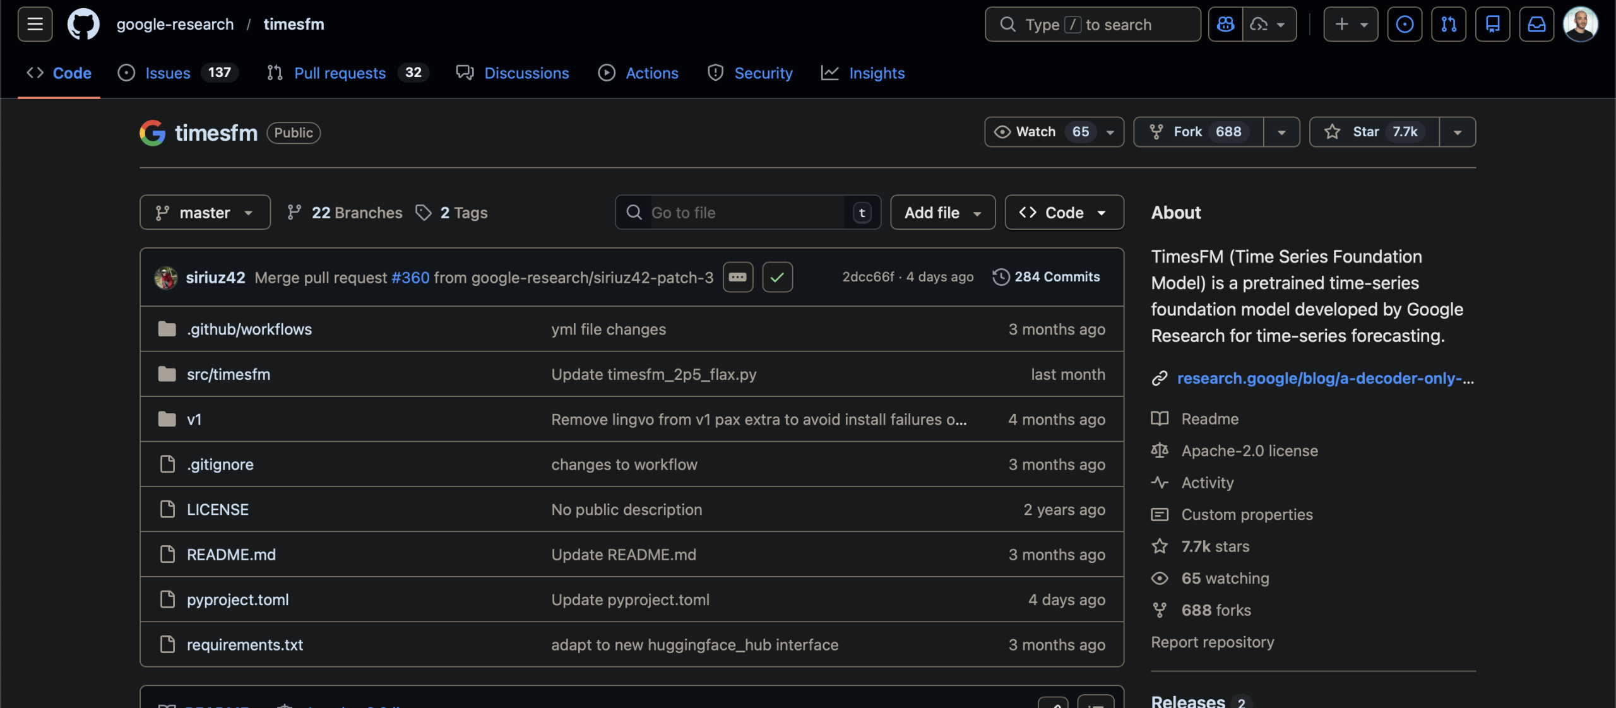Switch to the Insights tab

point(877,73)
